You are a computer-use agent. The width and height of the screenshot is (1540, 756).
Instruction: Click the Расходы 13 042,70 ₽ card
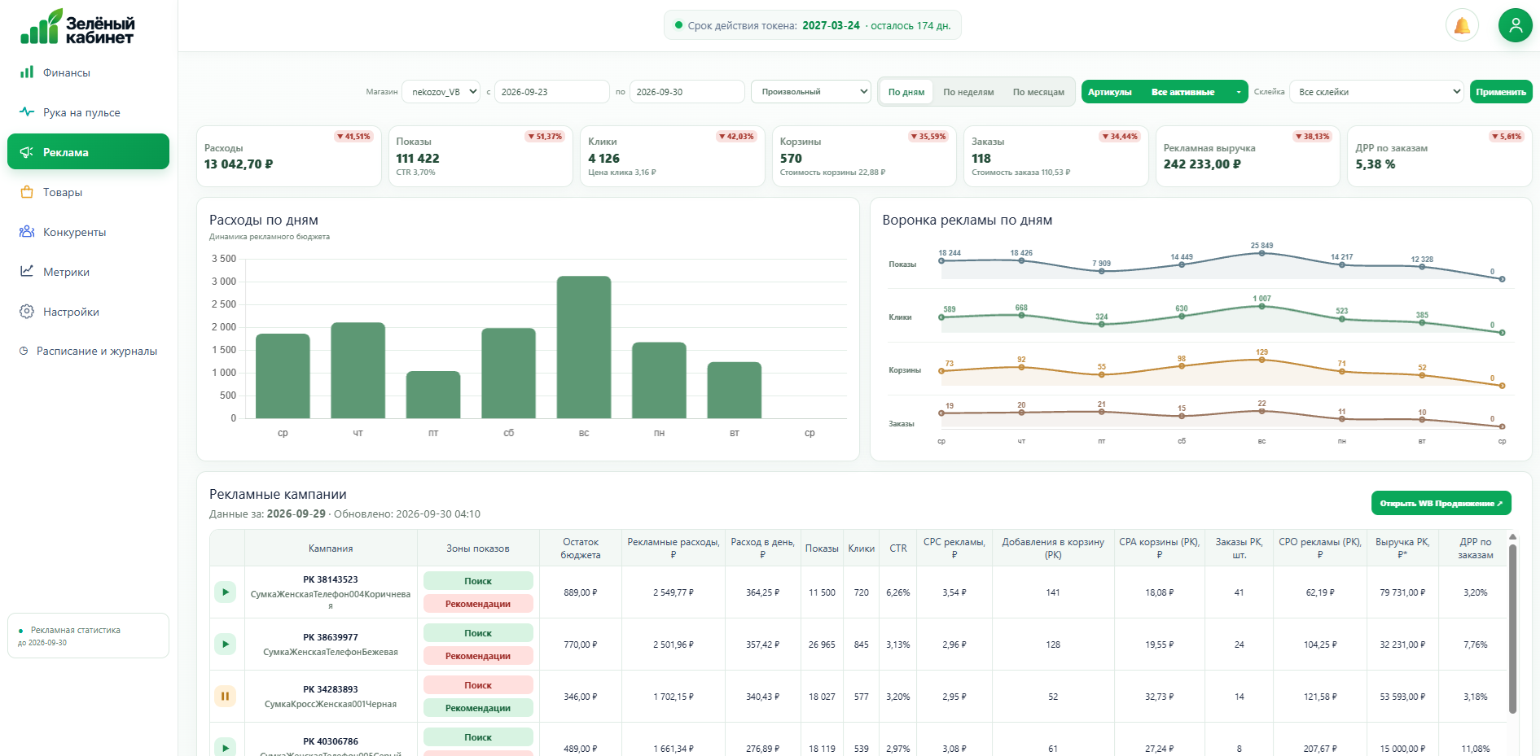coord(289,156)
